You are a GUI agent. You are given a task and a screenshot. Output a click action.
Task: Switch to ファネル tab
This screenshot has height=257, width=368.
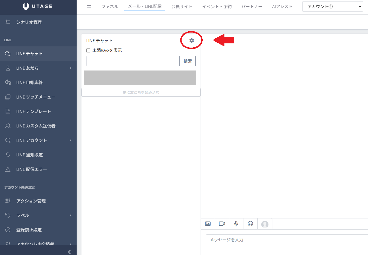click(x=110, y=6)
